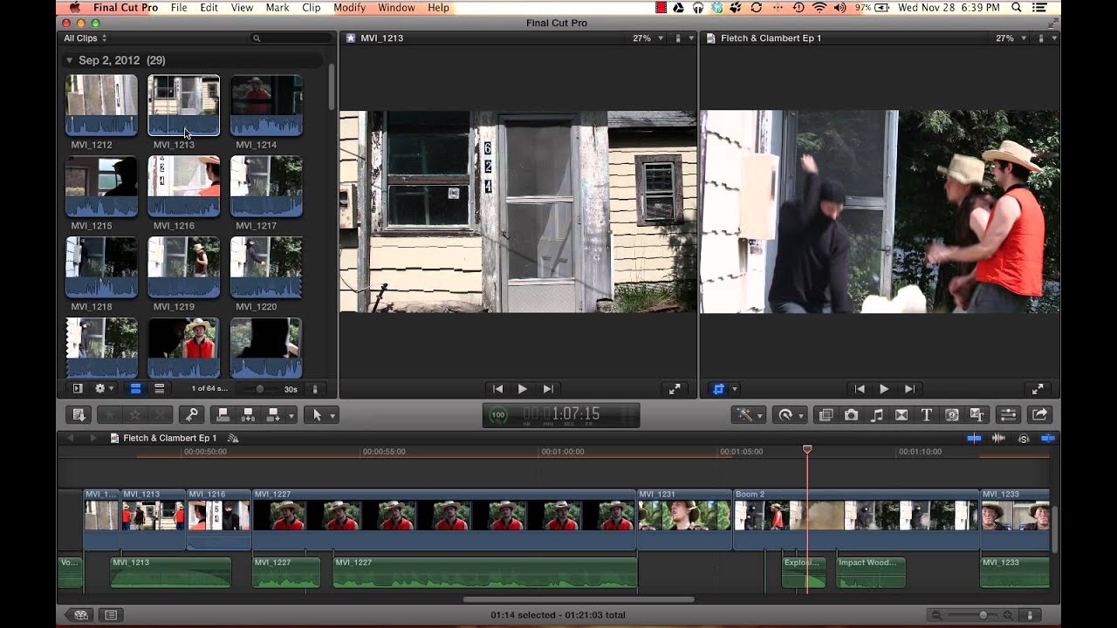This screenshot has height=628, width=1117.
Task: Open the All Clips filter dropdown
Action: [85, 38]
